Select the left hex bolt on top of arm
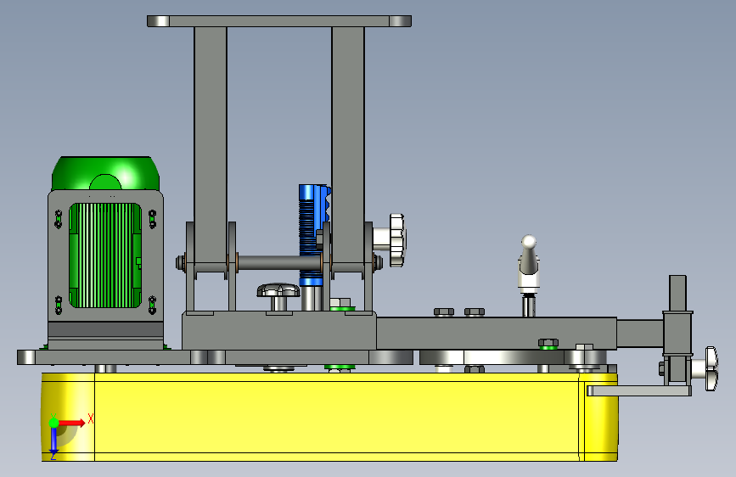Image resolution: width=736 pixels, height=477 pixels. (444, 312)
